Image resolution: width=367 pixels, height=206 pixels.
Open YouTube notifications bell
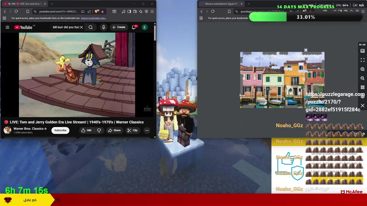(x=134, y=27)
